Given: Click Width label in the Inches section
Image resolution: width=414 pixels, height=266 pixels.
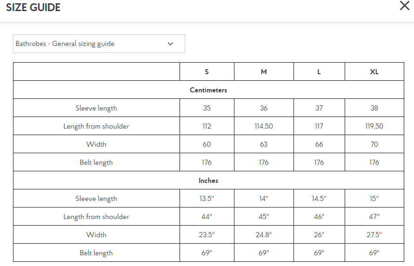Looking at the screenshot, I should 96,235.
